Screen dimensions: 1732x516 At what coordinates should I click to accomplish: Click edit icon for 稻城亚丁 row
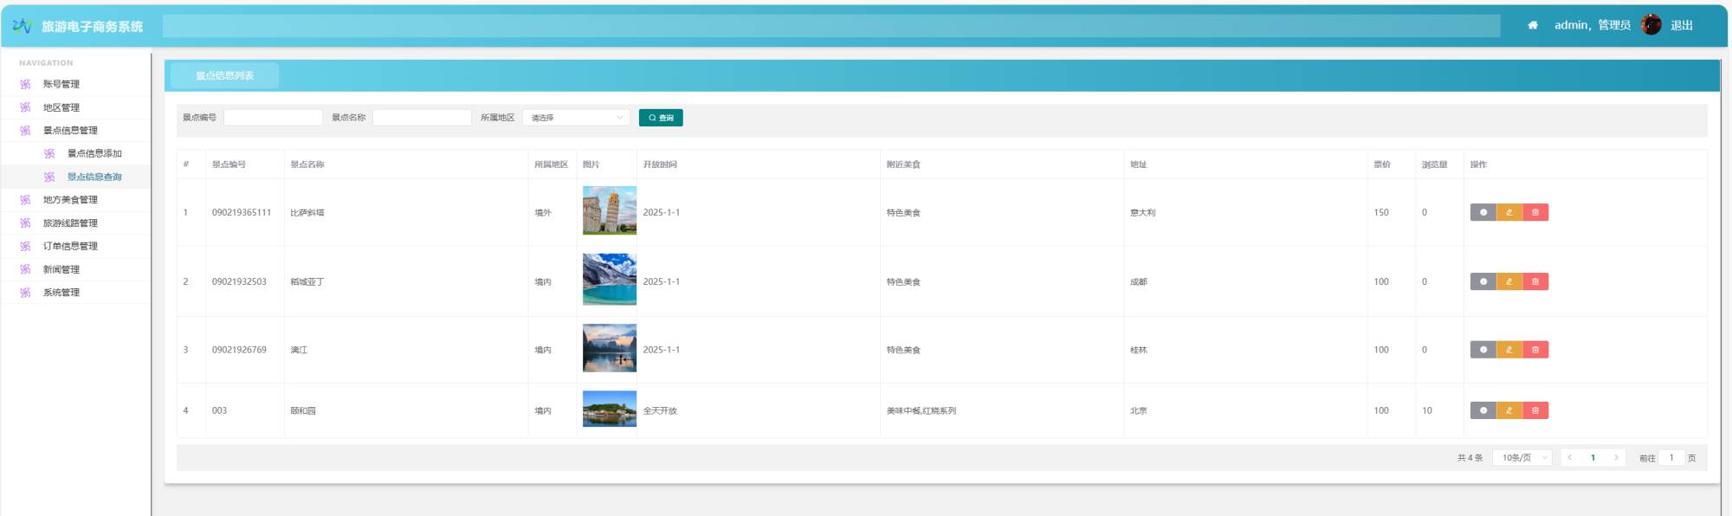(1509, 281)
